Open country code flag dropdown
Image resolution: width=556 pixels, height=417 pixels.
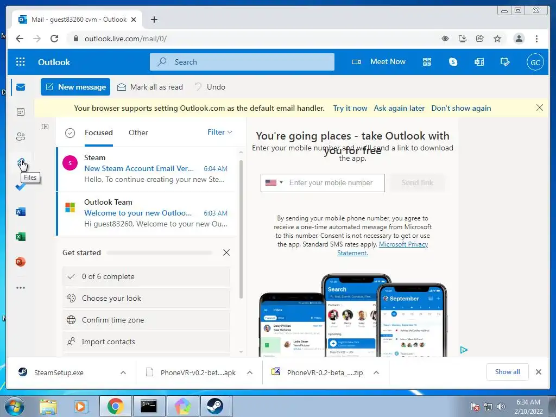[274, 182]
